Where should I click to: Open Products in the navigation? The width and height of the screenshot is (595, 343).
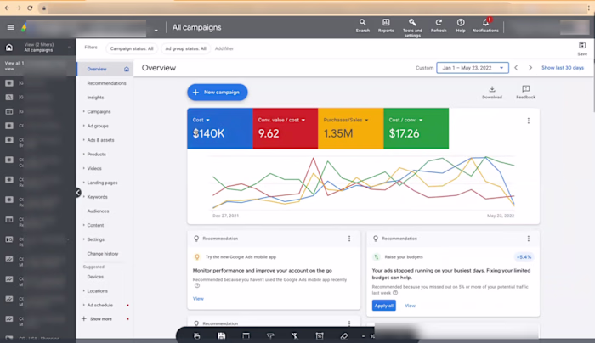(x=96, y=155)
